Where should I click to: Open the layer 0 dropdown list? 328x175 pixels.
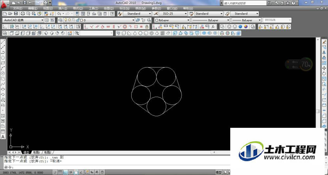98,20
